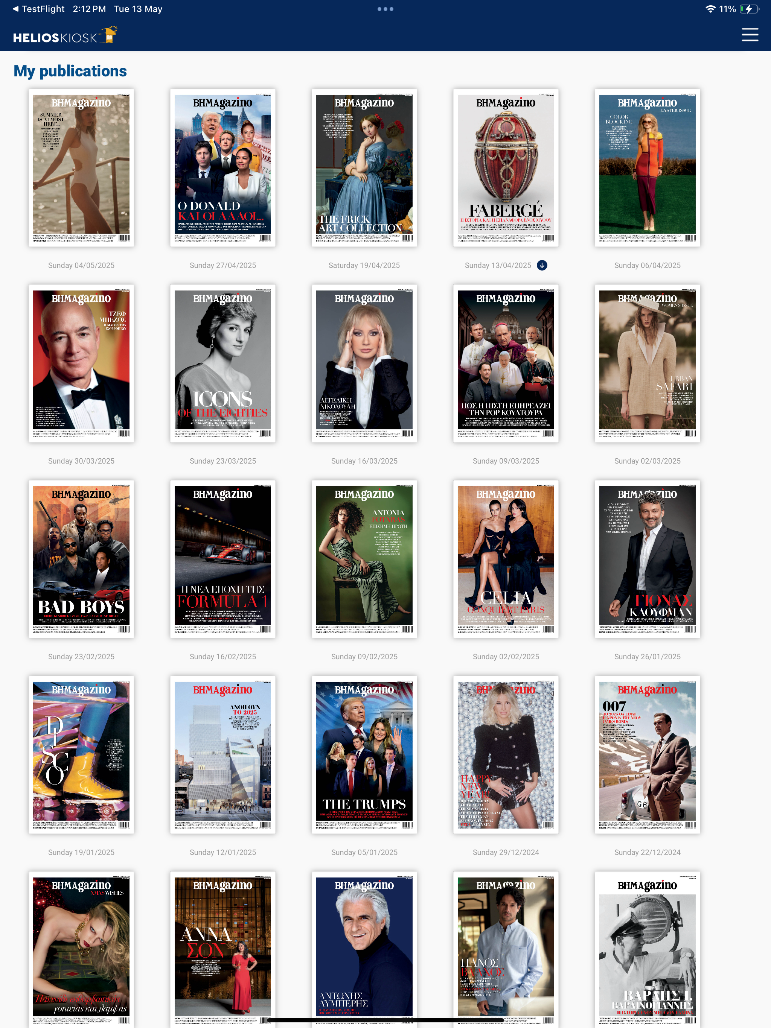Open the Summer Is Almost Here issue
Screen dimensions: 771x1028
point(81,168)
